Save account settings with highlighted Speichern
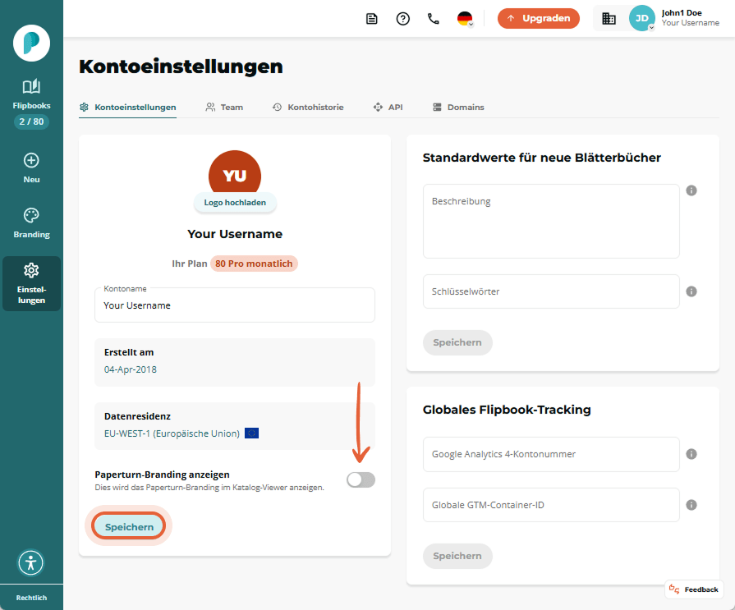 pyautogui.click(x=129, y=526)
